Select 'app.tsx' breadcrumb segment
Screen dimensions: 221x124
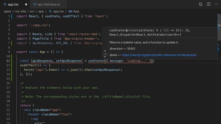tap(58, 11)
